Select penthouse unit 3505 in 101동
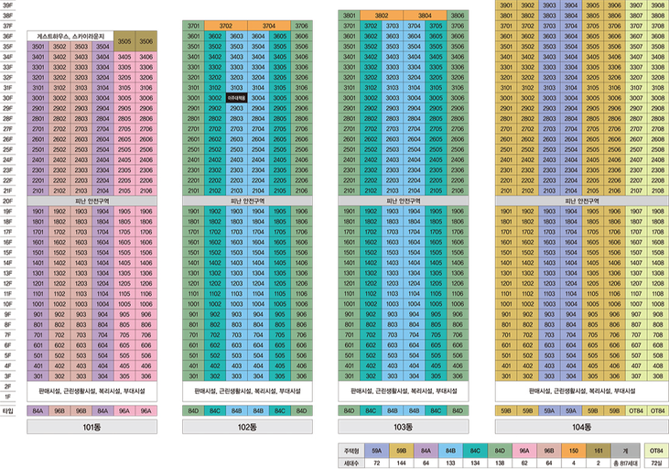The image size is (669, 469). (124, 41)
